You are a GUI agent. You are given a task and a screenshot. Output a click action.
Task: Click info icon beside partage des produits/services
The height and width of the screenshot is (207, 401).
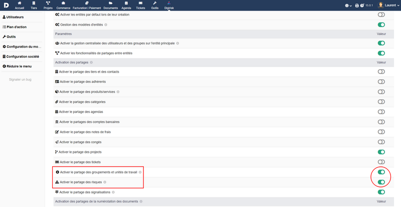[x=118, y=92]
